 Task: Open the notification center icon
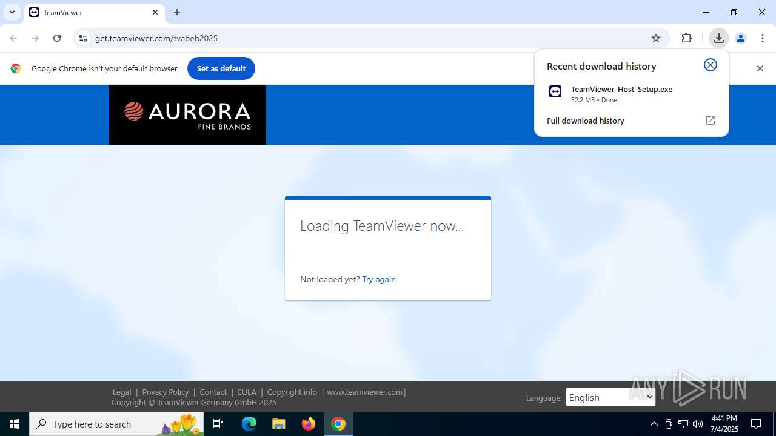[x=757, y=424]
